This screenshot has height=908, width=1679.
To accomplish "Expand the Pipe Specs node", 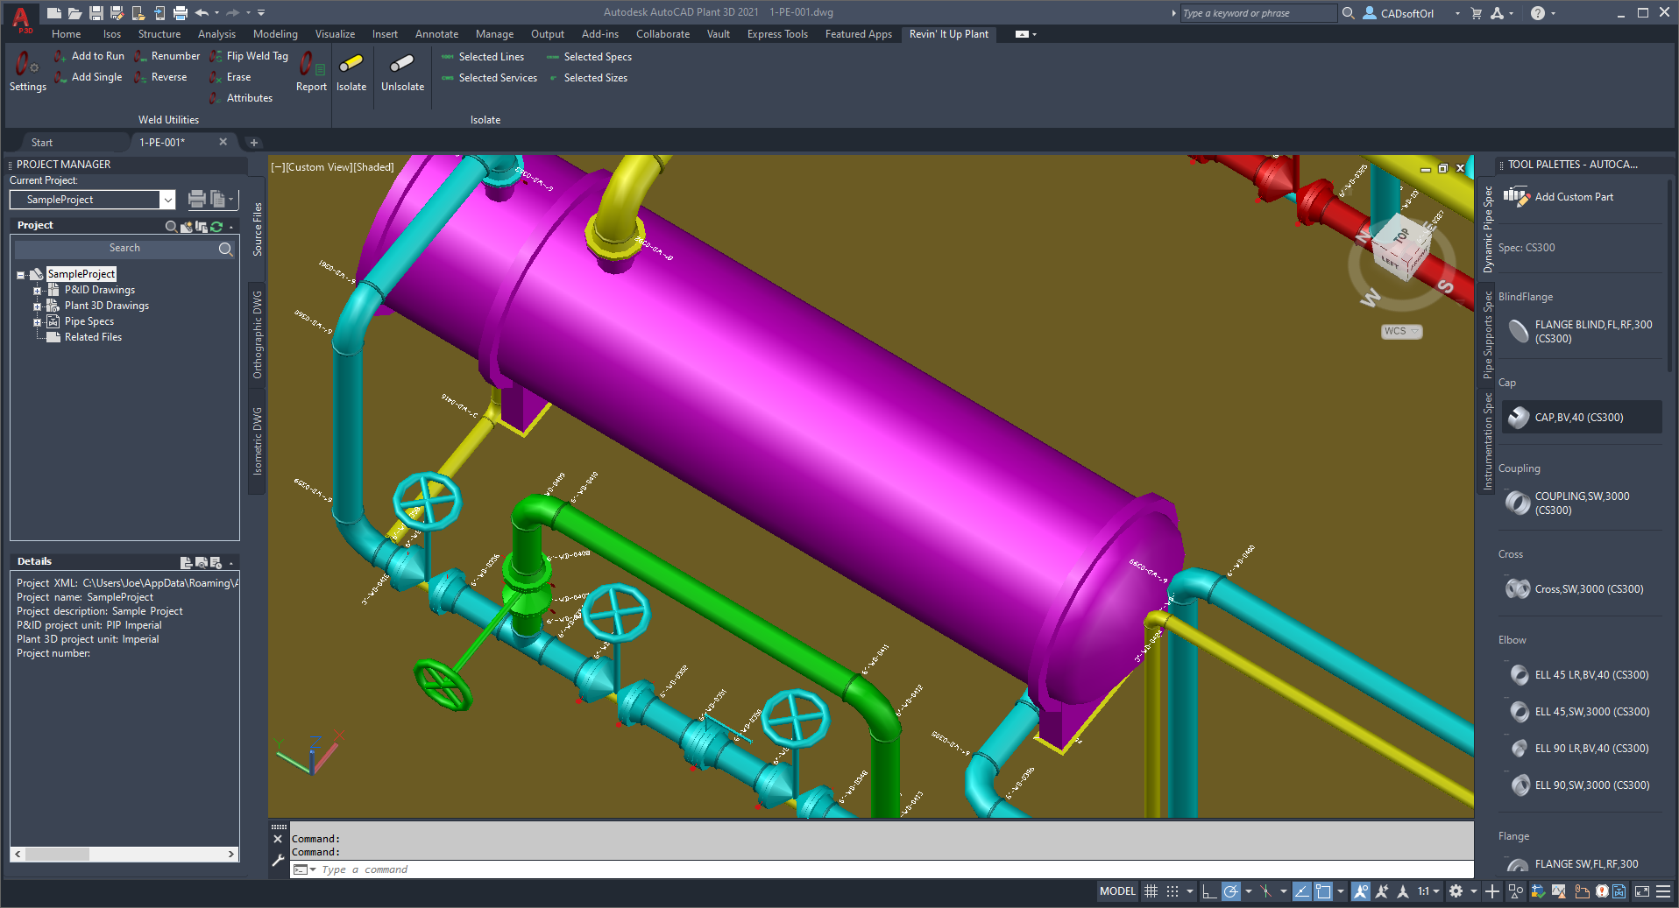I will [x=38, y=322].
